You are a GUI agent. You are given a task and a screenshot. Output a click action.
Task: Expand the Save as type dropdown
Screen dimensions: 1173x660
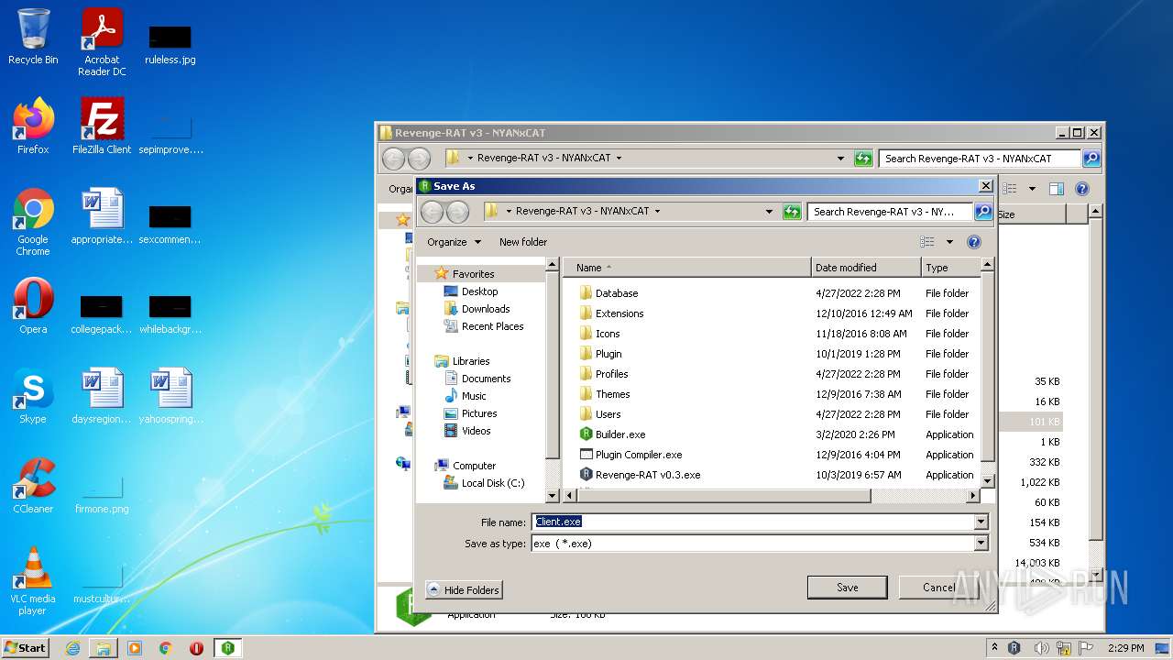[981, 544]
